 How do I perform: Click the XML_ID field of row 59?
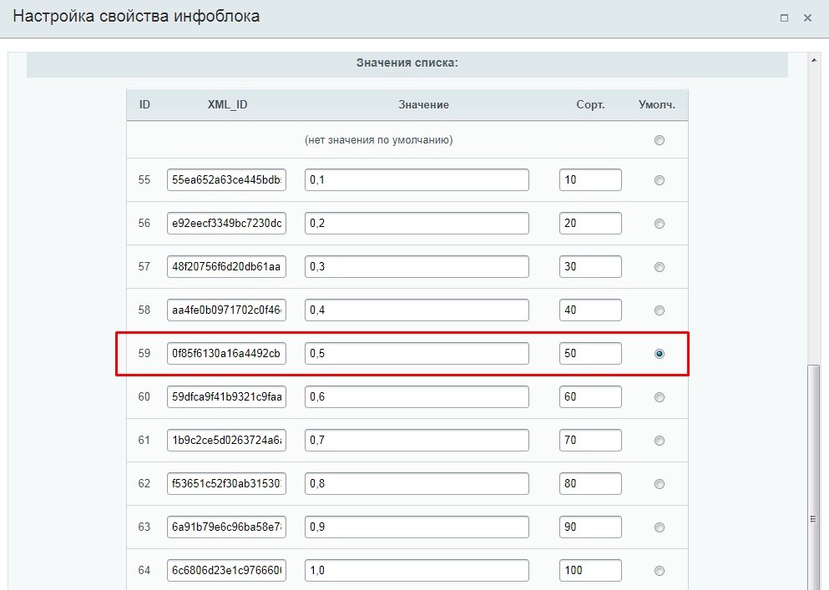pyautogui.click(x=226, y=354)
